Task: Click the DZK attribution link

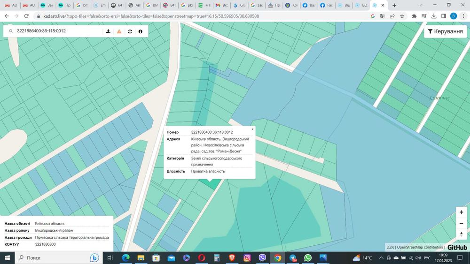Action: click(x=390, y=247)
